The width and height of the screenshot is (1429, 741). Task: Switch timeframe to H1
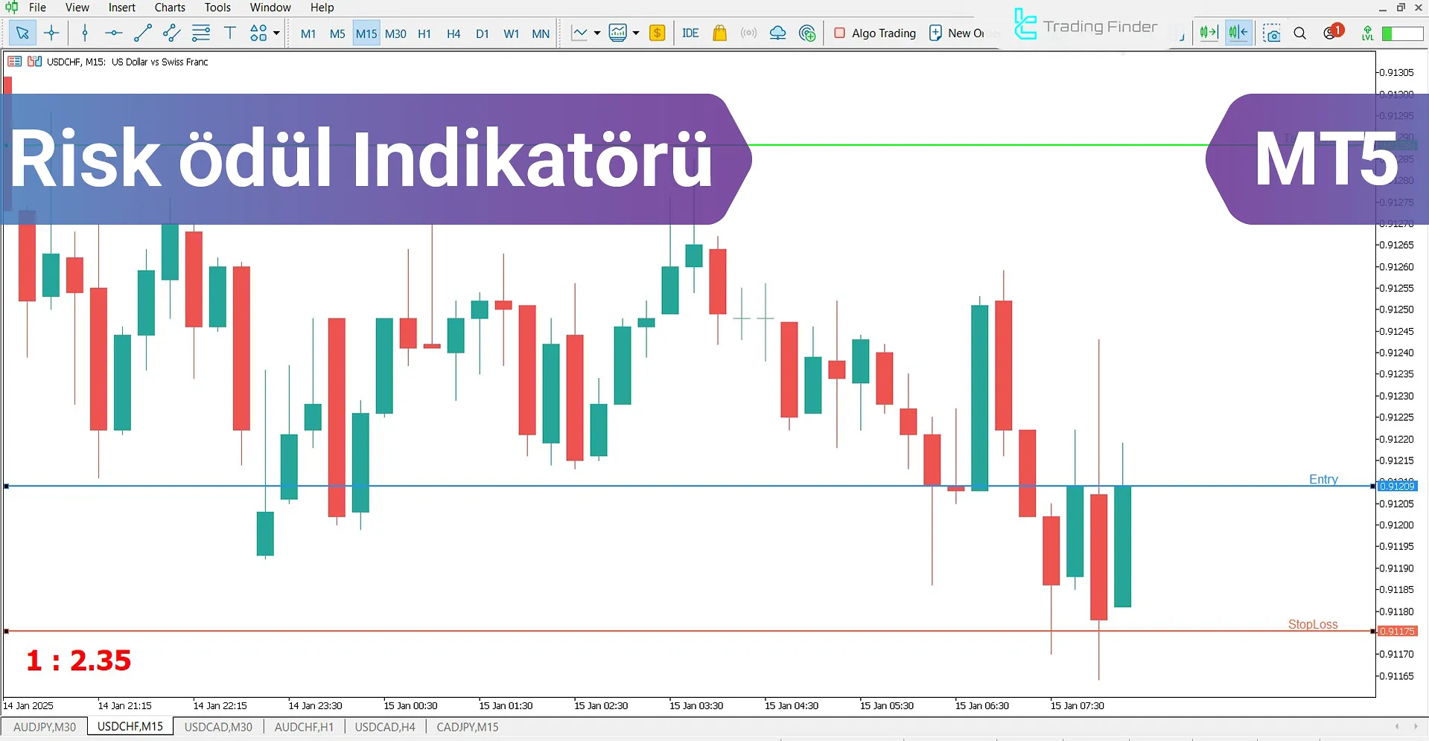pyautogui.click(x=424, y=33)
